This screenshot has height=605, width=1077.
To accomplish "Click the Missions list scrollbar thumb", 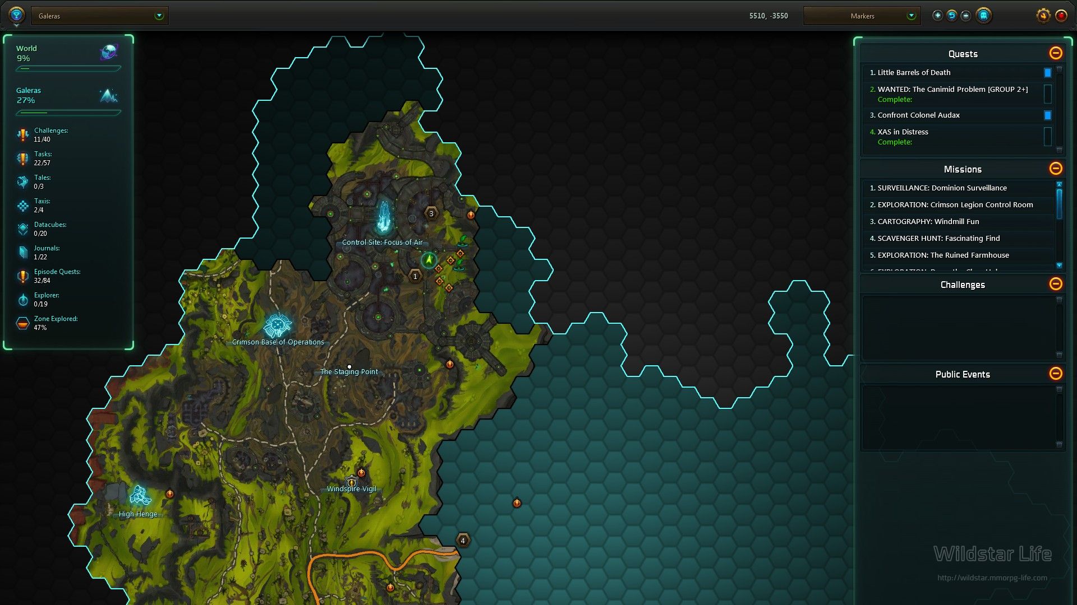I will 1059,204.
